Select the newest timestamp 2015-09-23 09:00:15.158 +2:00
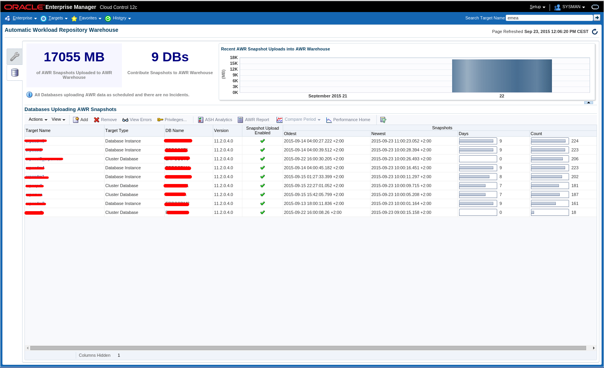The height and width of the screenshot is (368, 604). (401, 212)
